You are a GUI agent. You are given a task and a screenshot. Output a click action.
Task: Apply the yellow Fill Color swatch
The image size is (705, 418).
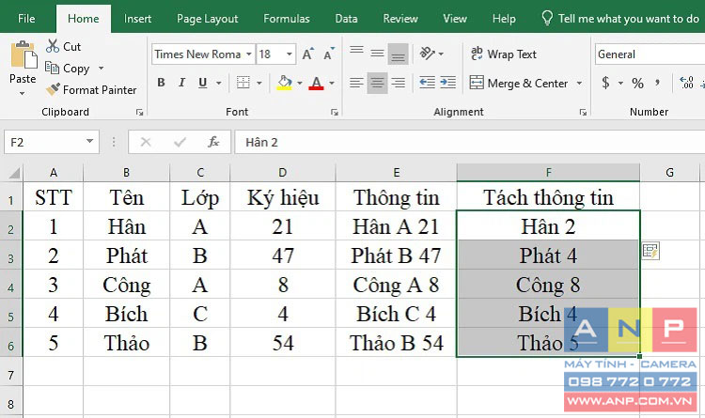(284, 83)
